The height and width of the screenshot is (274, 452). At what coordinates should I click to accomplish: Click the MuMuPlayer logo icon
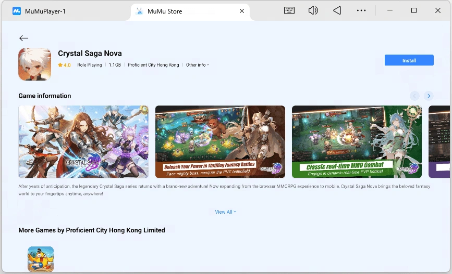pyautogui.click(x=17, y=11)
